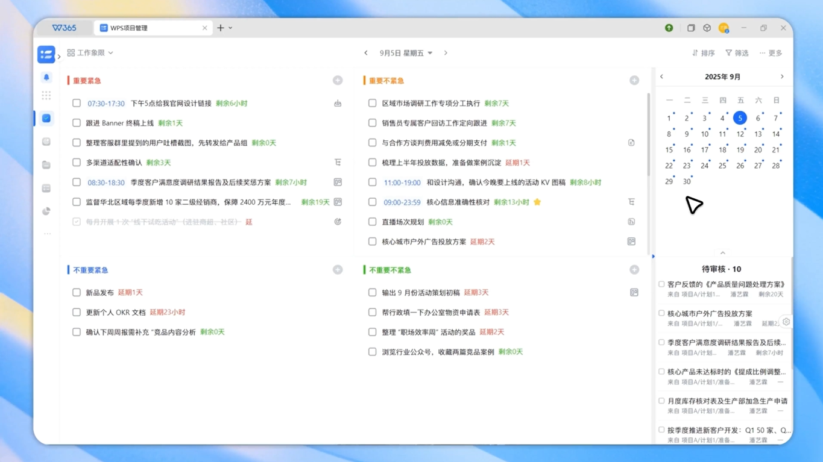823x462 pixels.
Task: Add a task to 不重要不紧急 quadrant
Action: point(634,270)
